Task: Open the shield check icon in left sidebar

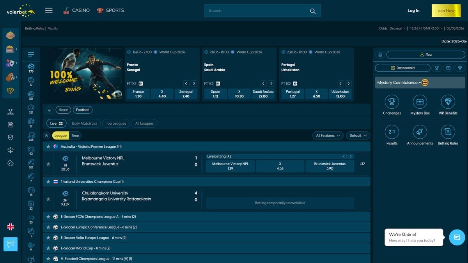Action: (11, 137)
